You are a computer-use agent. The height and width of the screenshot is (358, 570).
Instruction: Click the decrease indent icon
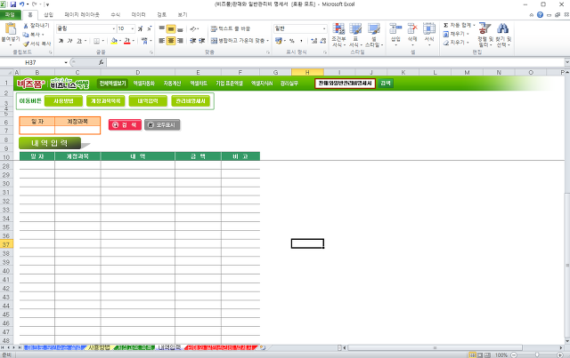click(x=193, y=41)
